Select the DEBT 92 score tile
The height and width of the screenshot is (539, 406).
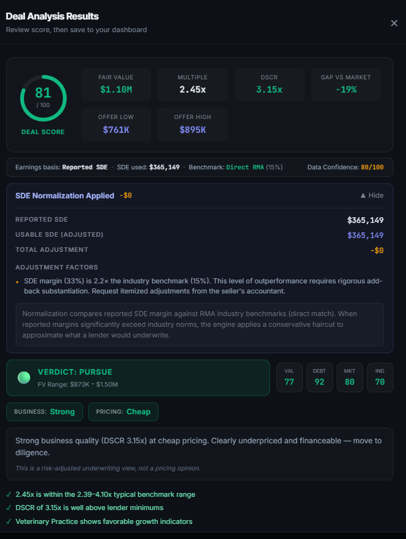(319, 377)
